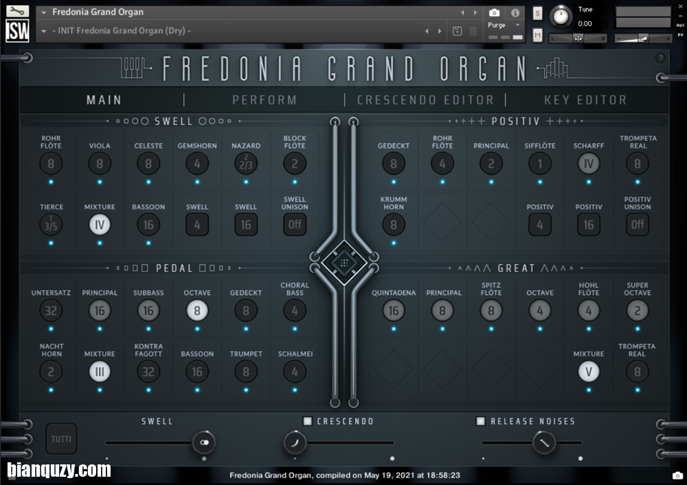687x485 pixels.
Task: Open the instrument info icon
Action: click(x=515, y=12)
